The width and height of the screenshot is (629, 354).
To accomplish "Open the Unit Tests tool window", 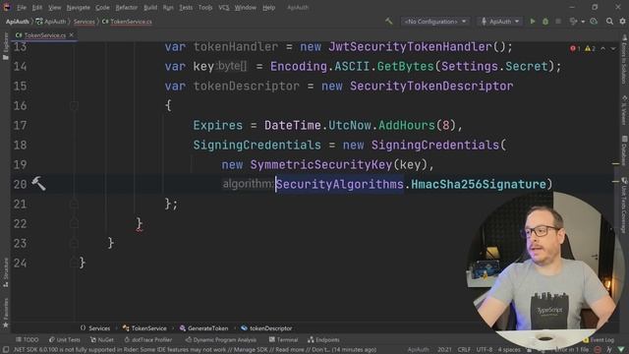I will (x=65, y=339).
